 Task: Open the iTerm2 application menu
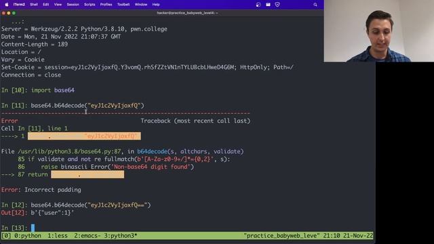[x=19, y=5]
